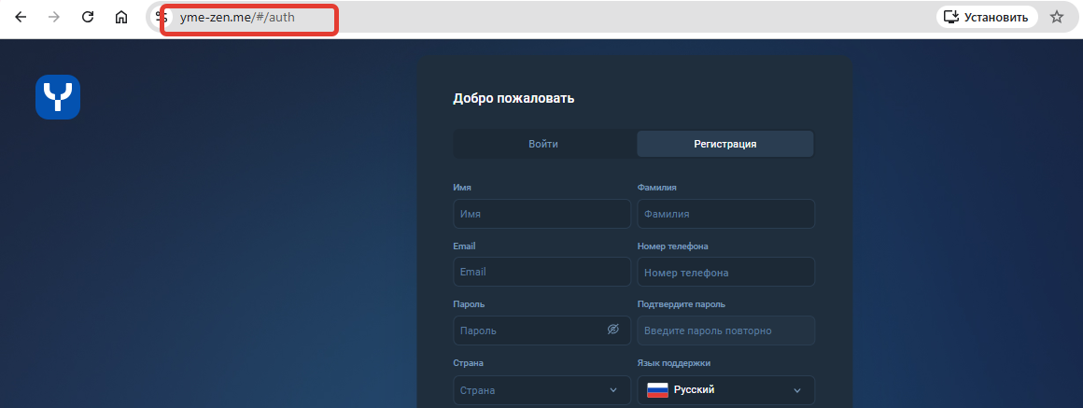The height and width of the screenshot is (408, 1083).
Task: Click the yme-zen.me URL in address bar
Action: click(x=237, y=18)
